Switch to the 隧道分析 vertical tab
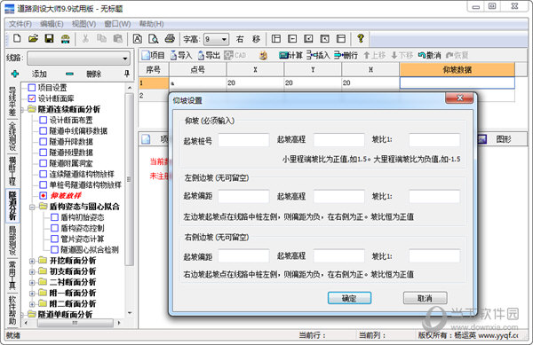The image size is (533, 345). 12,206
